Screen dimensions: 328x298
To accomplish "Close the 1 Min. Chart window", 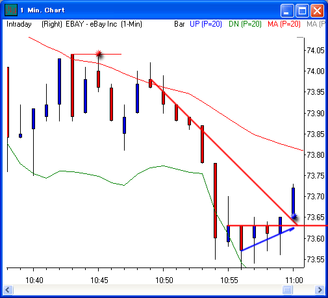I will [318, 10].
